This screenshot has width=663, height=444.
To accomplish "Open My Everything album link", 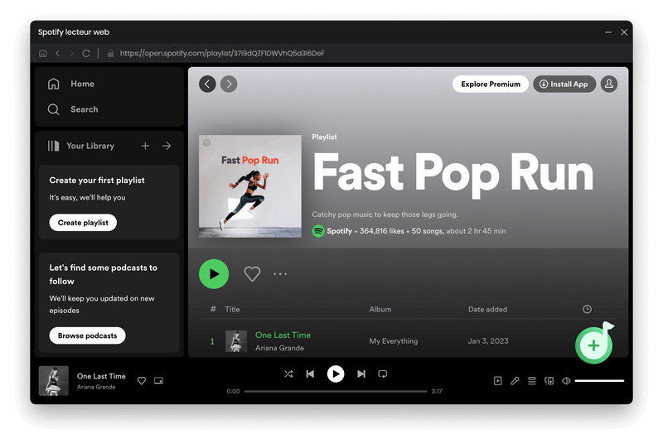I will tap(393, 341).
